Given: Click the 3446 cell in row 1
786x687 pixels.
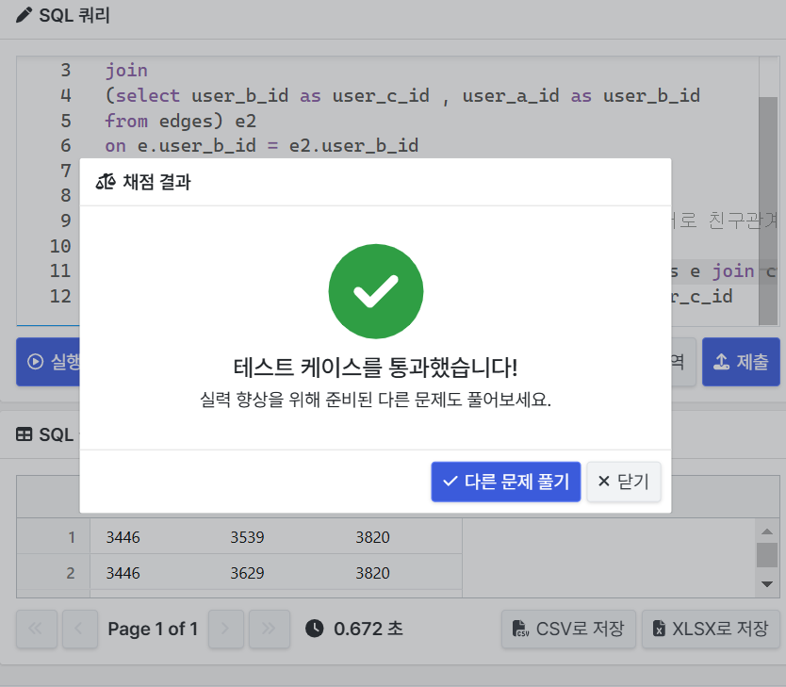Looking at the screenshot, I should [x=123, y=537].
